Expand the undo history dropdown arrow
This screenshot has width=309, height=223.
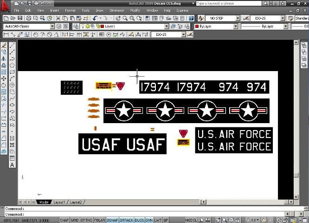(100, 19)
